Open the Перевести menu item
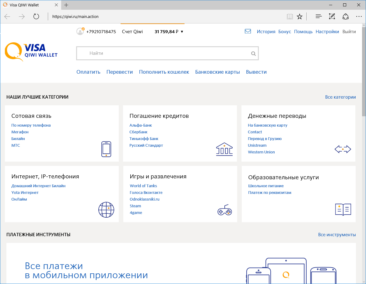 [x=120, y=72]
